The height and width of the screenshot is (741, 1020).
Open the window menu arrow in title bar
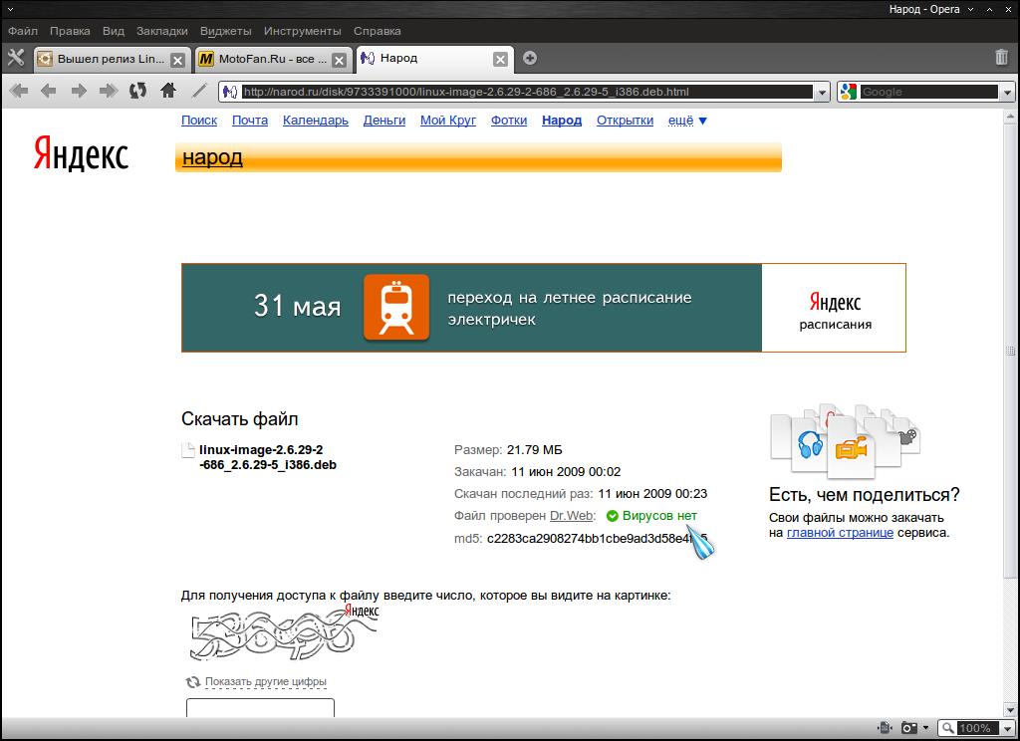[x=10, y=9]
